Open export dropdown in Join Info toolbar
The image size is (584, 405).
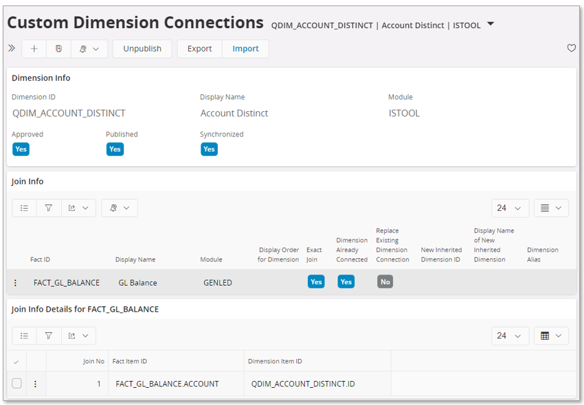point(78,208)
